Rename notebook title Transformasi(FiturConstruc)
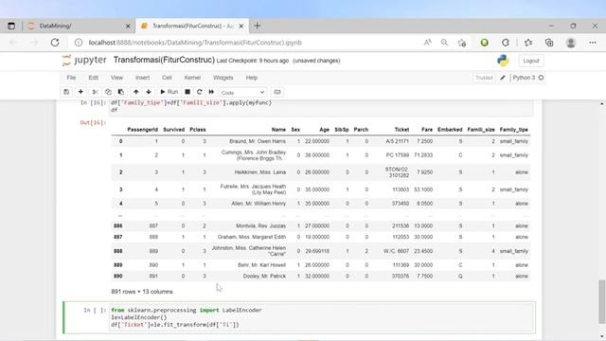606x341 pixels. (x=164, y=60)
